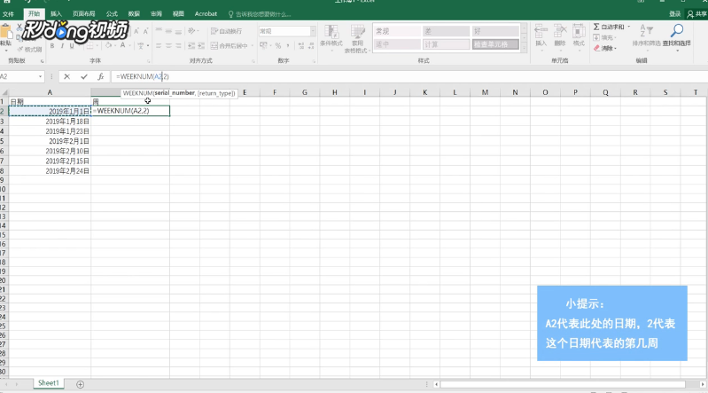Screen dimensions: 708x393
Task: Toggle Italic formatting button
Action: click(62, 46)
